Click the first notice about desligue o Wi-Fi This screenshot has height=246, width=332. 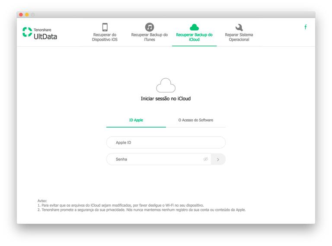121,205
